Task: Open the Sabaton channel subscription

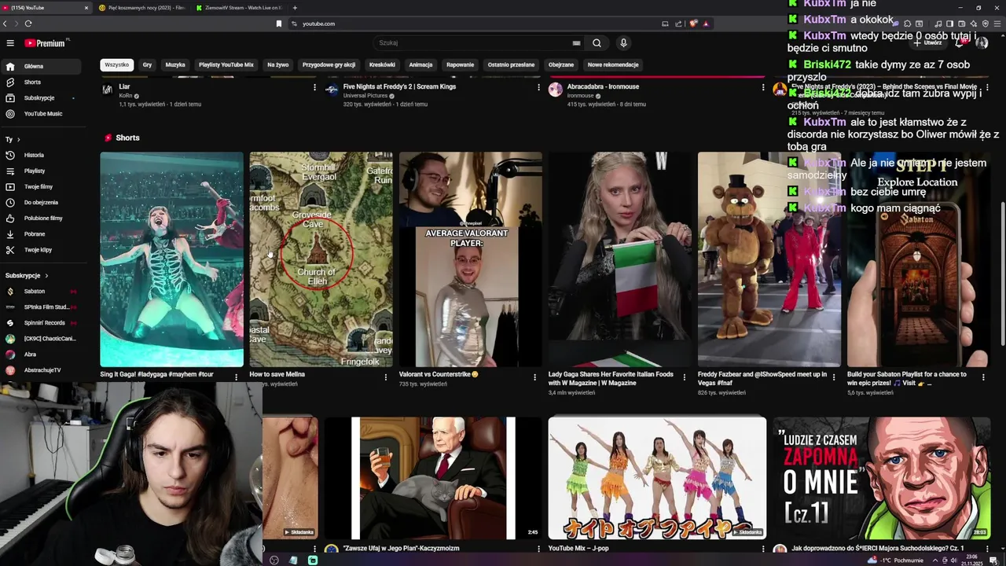Action: point(41,291)
